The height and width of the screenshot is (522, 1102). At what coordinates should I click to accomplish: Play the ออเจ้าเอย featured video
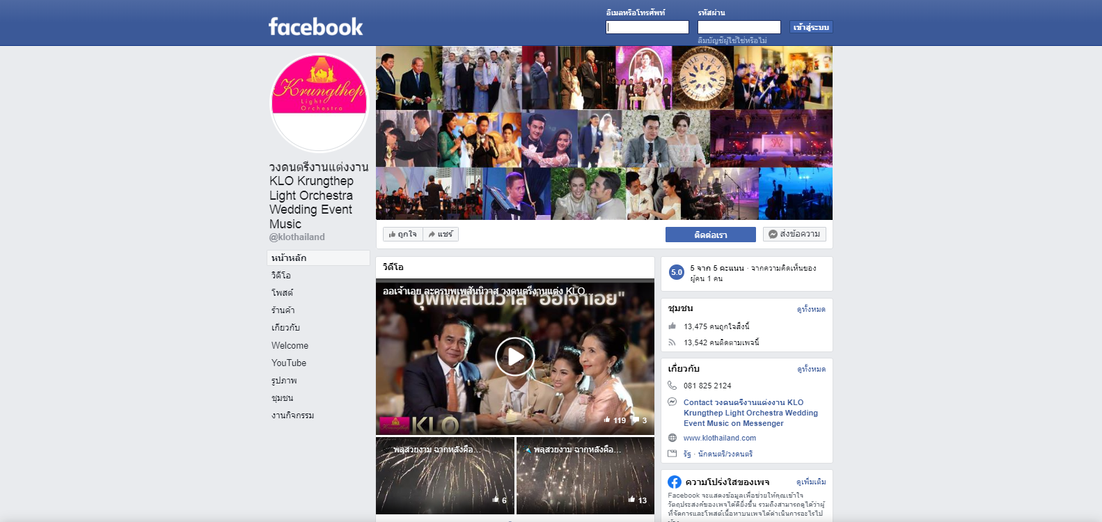pos(515,357)
